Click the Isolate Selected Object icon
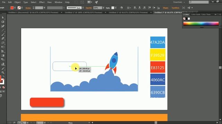 tap(183, 8)
